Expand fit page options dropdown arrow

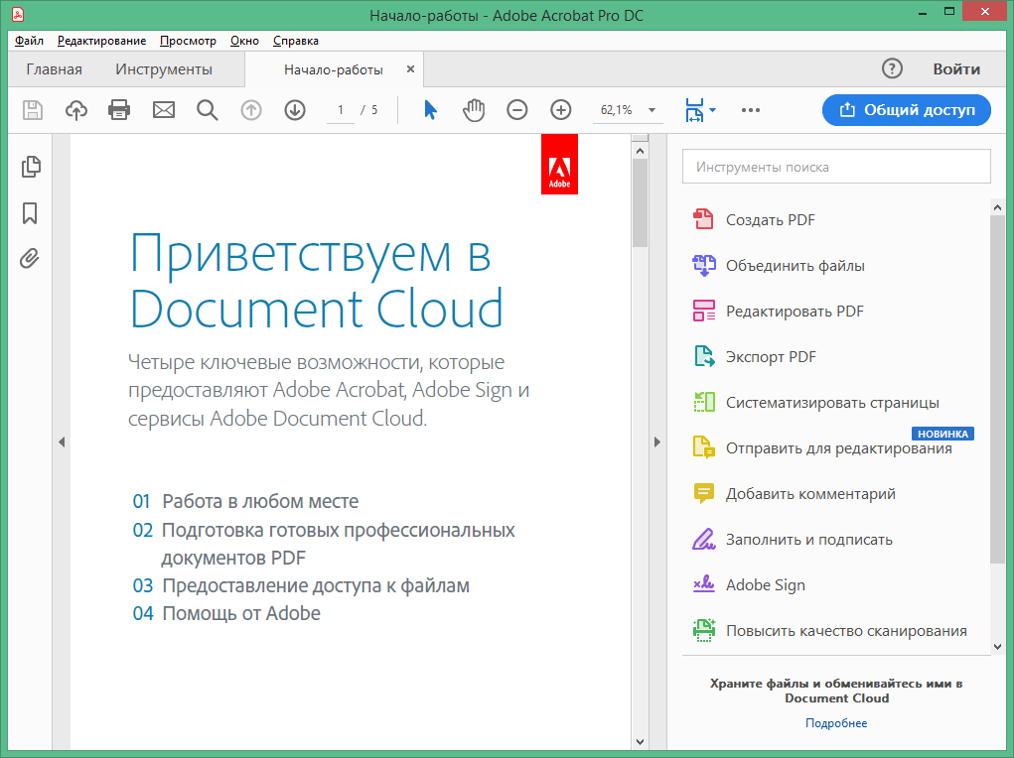[712, 110]
